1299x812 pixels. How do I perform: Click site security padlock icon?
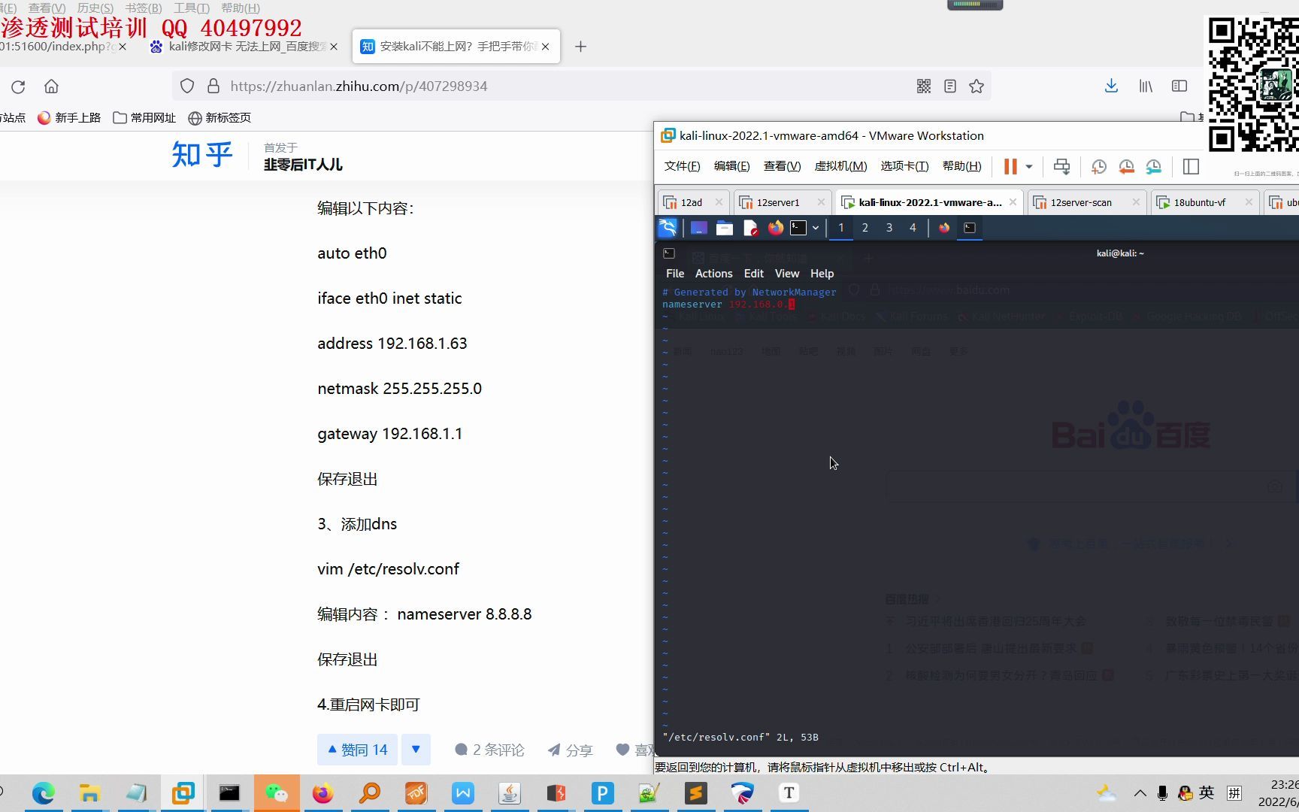pos(213,86)
